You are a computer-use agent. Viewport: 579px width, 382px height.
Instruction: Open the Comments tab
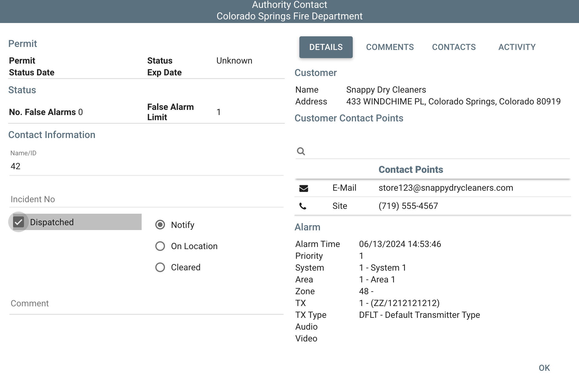click(390, 47)
